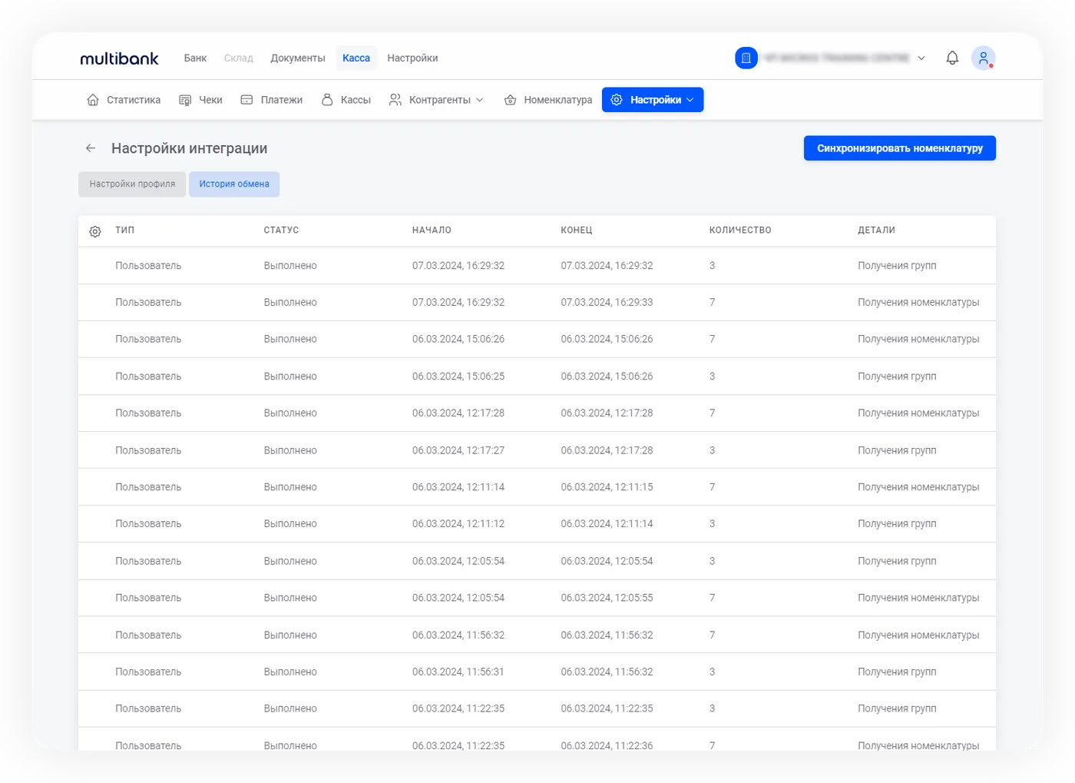The image size is (1075, 783).
Task: Click the Статистика home icon
Action: click(x=93, y=100)
